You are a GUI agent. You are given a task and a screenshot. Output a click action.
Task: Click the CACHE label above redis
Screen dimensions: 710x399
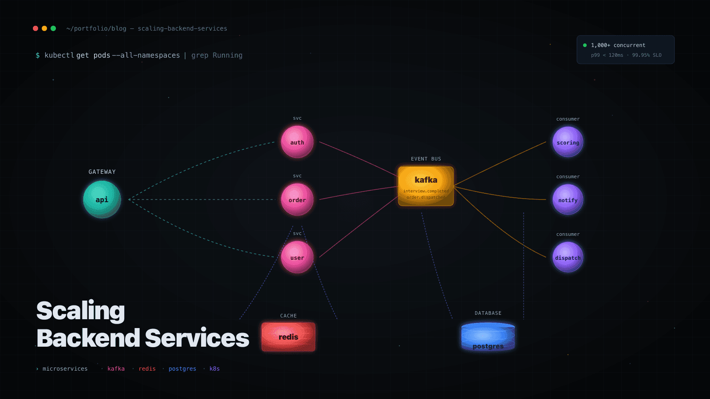[x=288, y=316]
